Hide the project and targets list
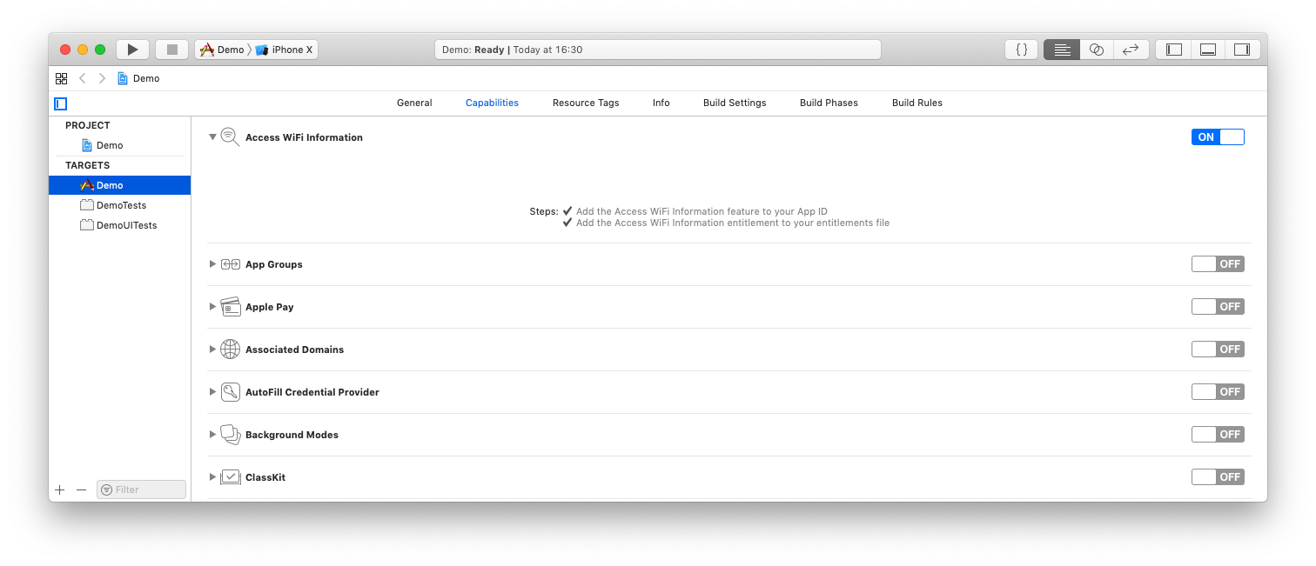Screen dimensions: 1316x566 [x=60, y=103]
